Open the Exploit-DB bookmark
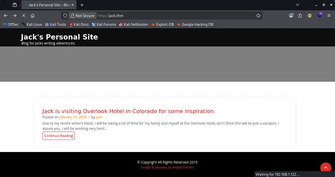Screen dimensions: 335x177 tap(162, 24)
